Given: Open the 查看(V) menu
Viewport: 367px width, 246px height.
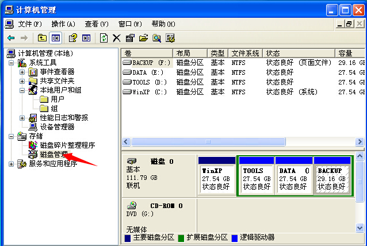Looking at the screenshot, I should 96,24.
